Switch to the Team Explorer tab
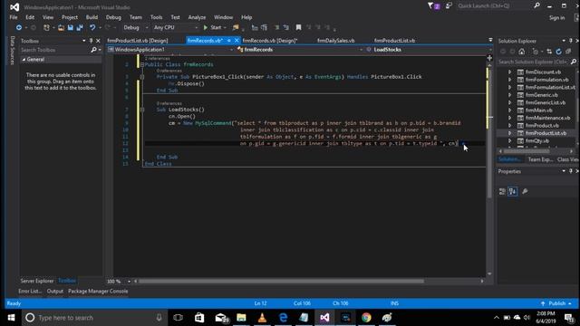Image resolution: width=580 pixels, height=326 pixels. (x=540, y=159)
